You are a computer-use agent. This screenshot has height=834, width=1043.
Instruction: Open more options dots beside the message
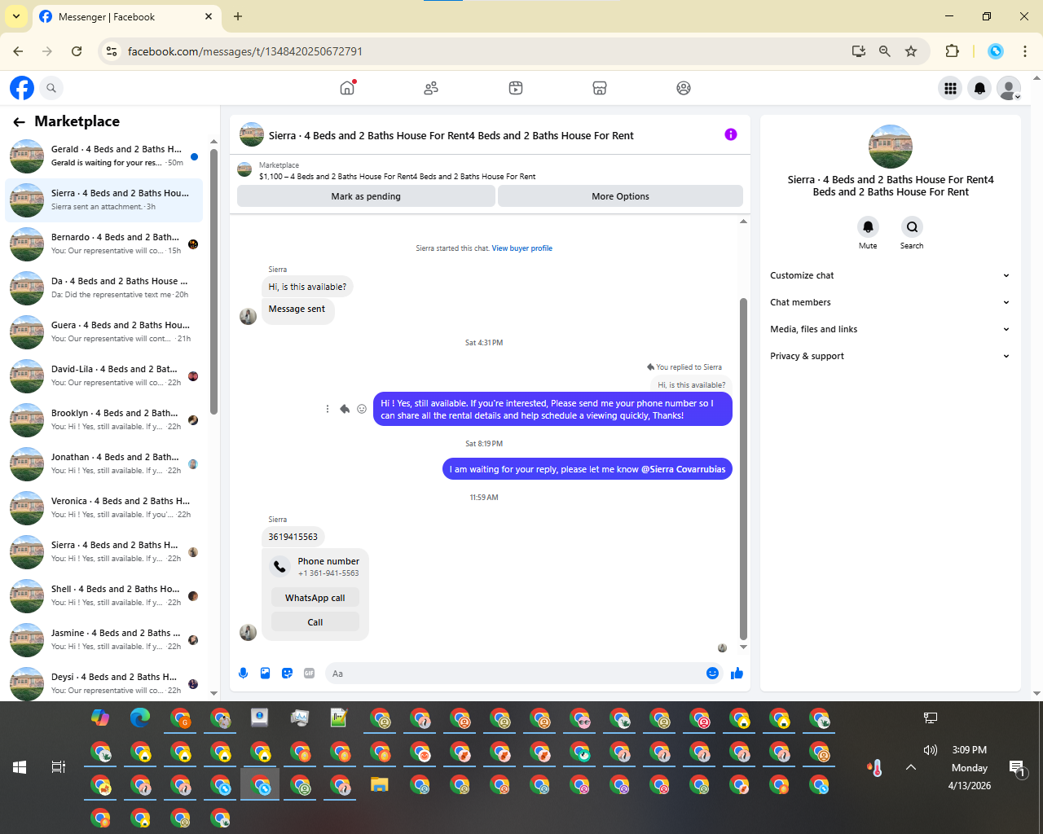(x=328, y=409)
